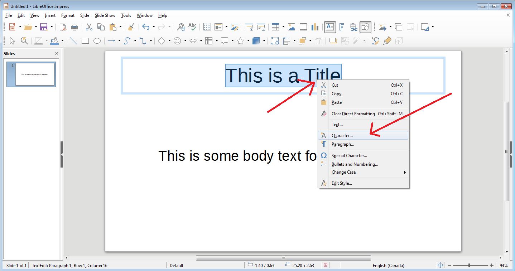The width and height of the screenshot is (515, 271).
Task: Open the Slide Show menu
Action: pos(105,15)
